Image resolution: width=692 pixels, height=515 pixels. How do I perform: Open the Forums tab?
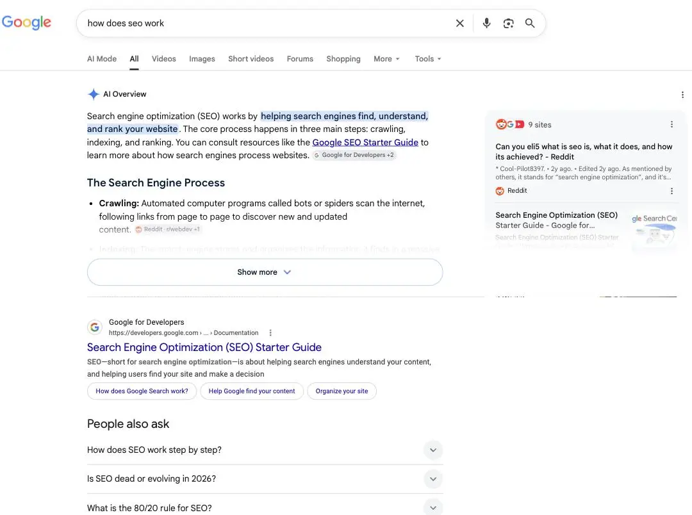coord(300,59)
